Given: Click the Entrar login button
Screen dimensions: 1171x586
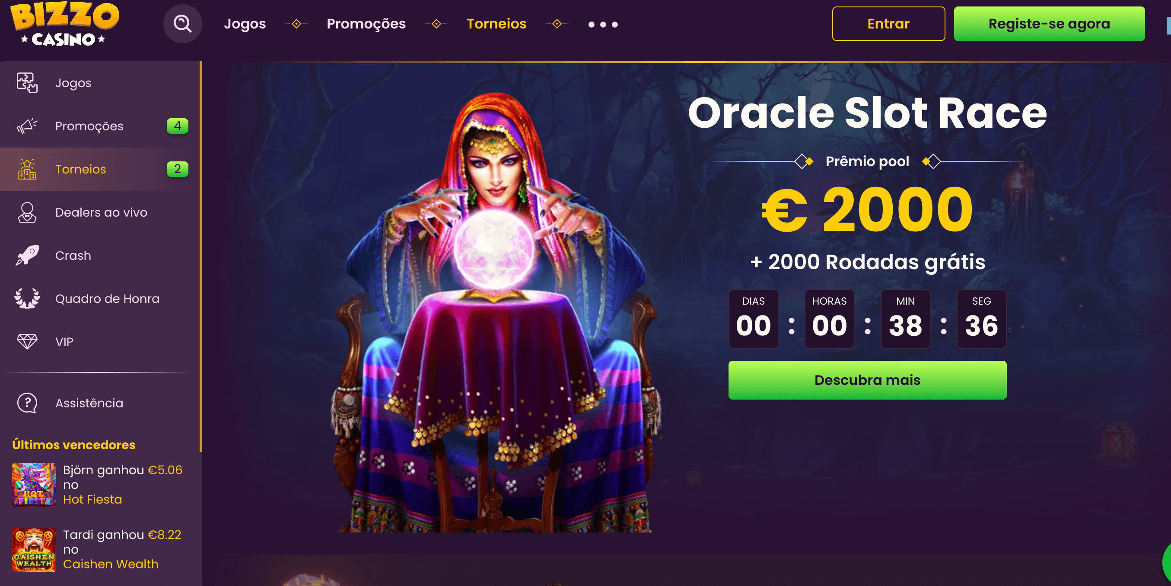Looking at the screenshot, I should pos(888,24).
